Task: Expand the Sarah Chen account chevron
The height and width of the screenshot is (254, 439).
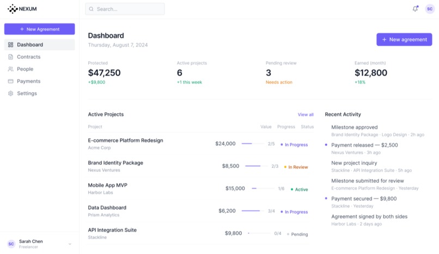Action: tap(70, 244)
